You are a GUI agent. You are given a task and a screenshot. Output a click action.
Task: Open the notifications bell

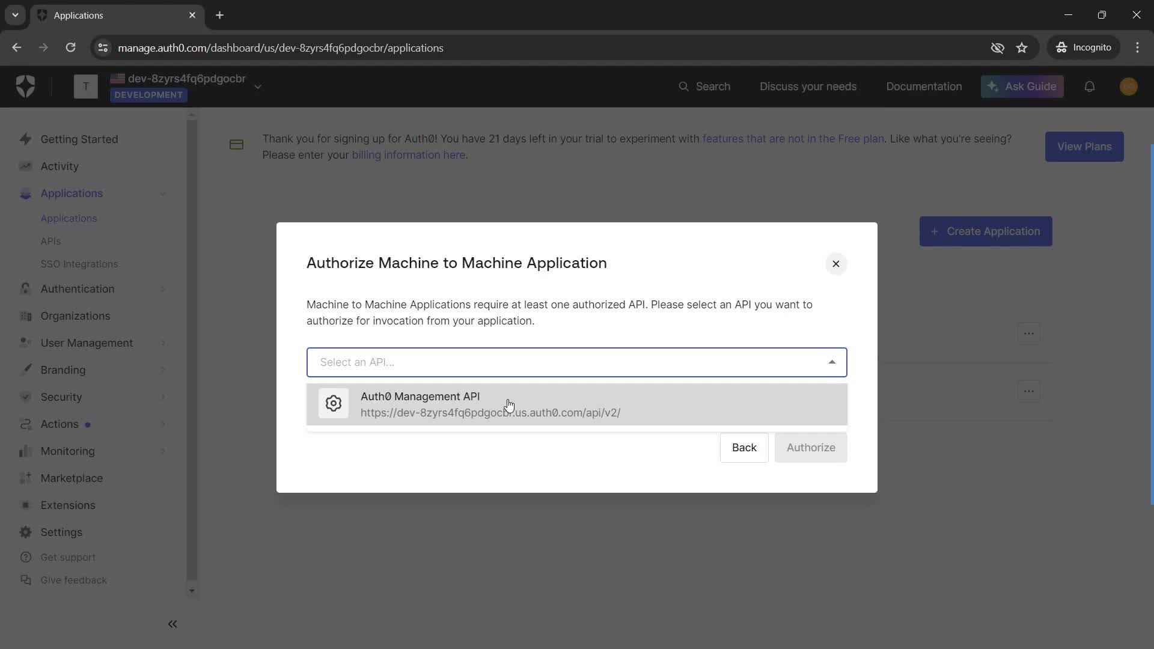coord(1090,87)
